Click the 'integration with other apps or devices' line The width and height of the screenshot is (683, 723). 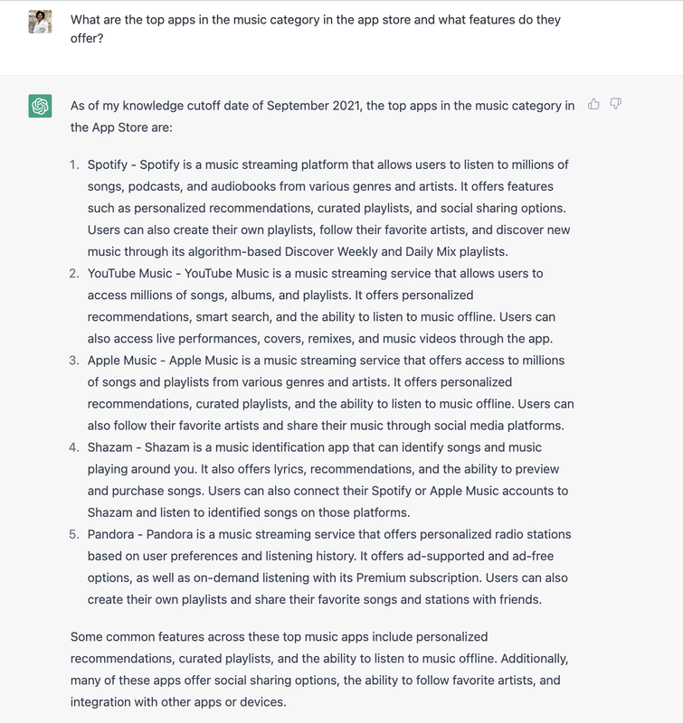click(178, 702)
